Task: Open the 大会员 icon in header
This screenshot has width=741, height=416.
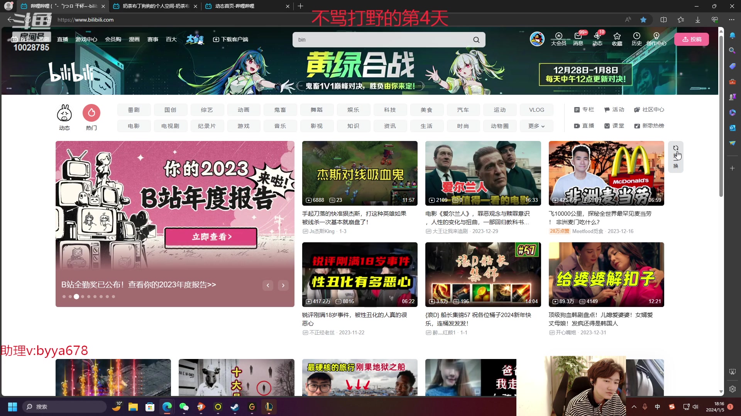Action: tap(558, 39)
